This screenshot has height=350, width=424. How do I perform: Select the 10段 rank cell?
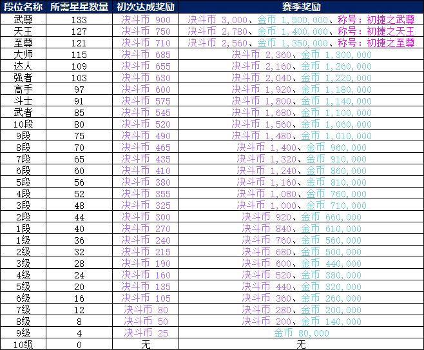click(23, 124)
